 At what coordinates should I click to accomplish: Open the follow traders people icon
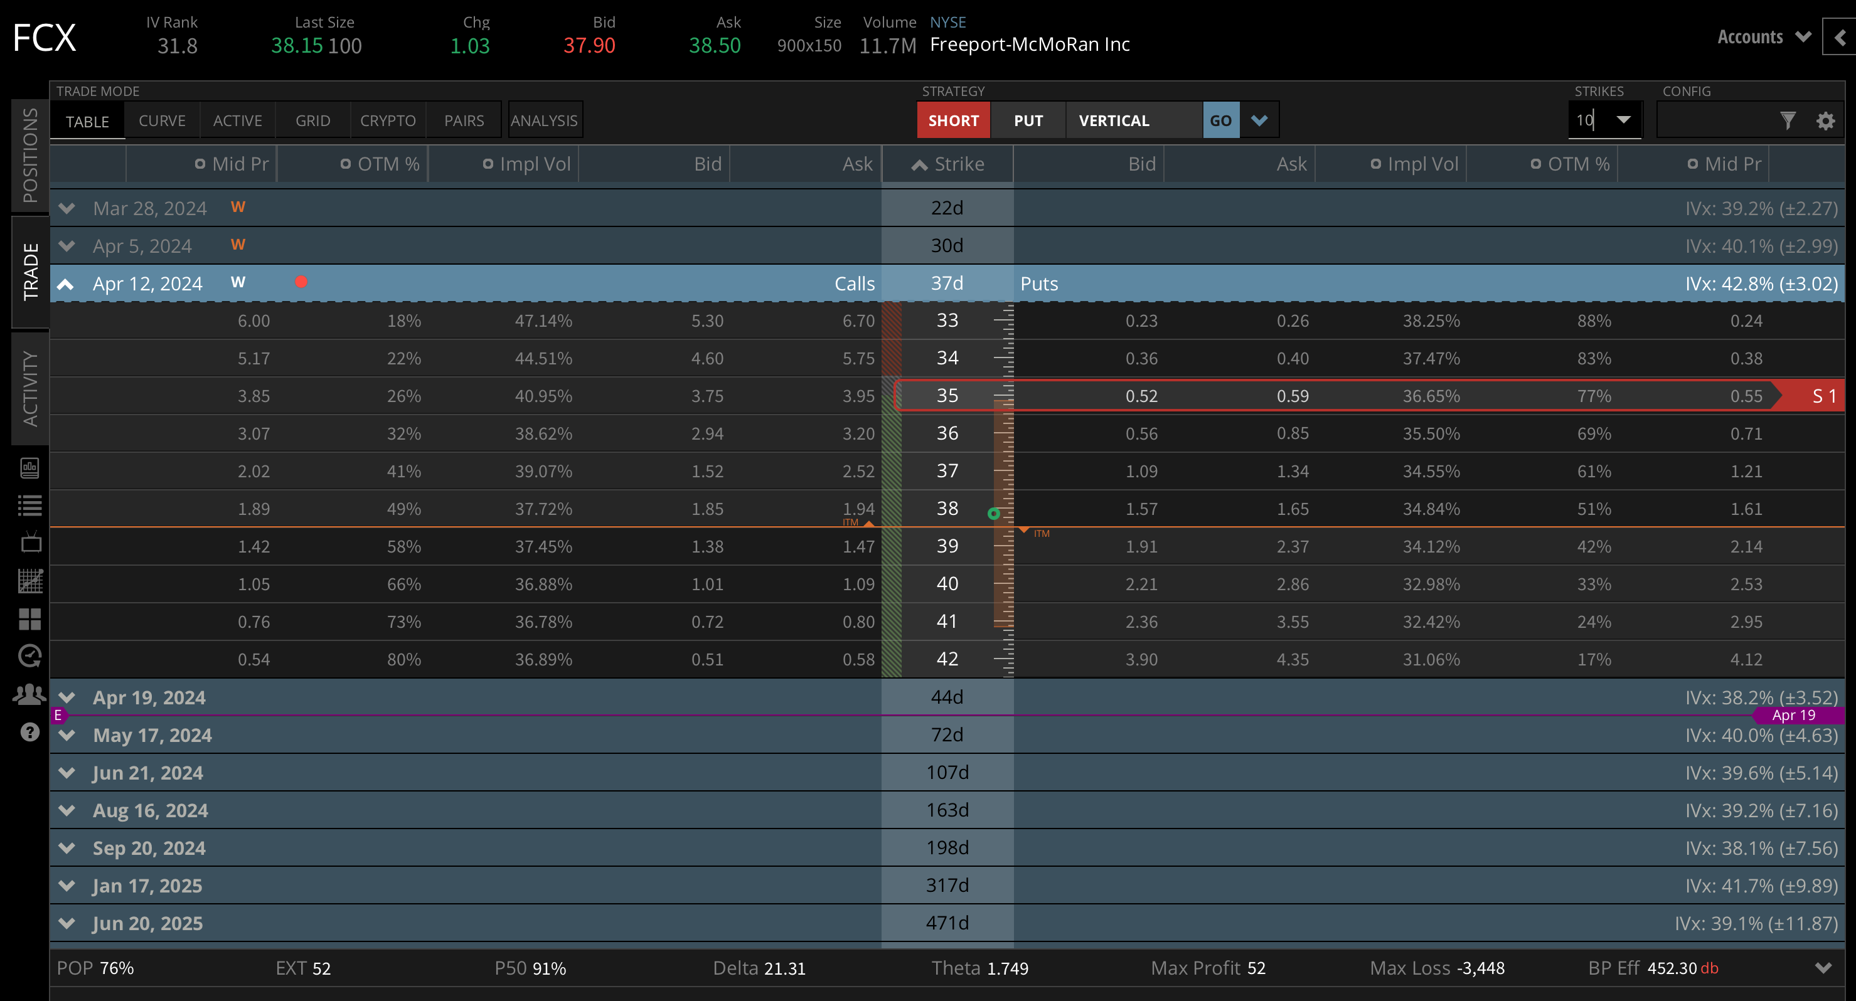coord(29,694)
